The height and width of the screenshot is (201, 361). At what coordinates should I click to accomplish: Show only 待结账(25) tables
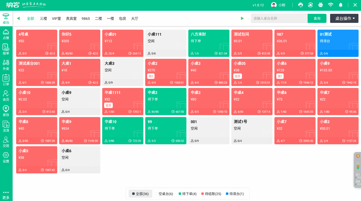coord(211,194)
